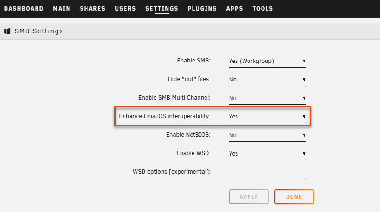Navigate to the Users page
380x212 pixels.
coord(125,9)
